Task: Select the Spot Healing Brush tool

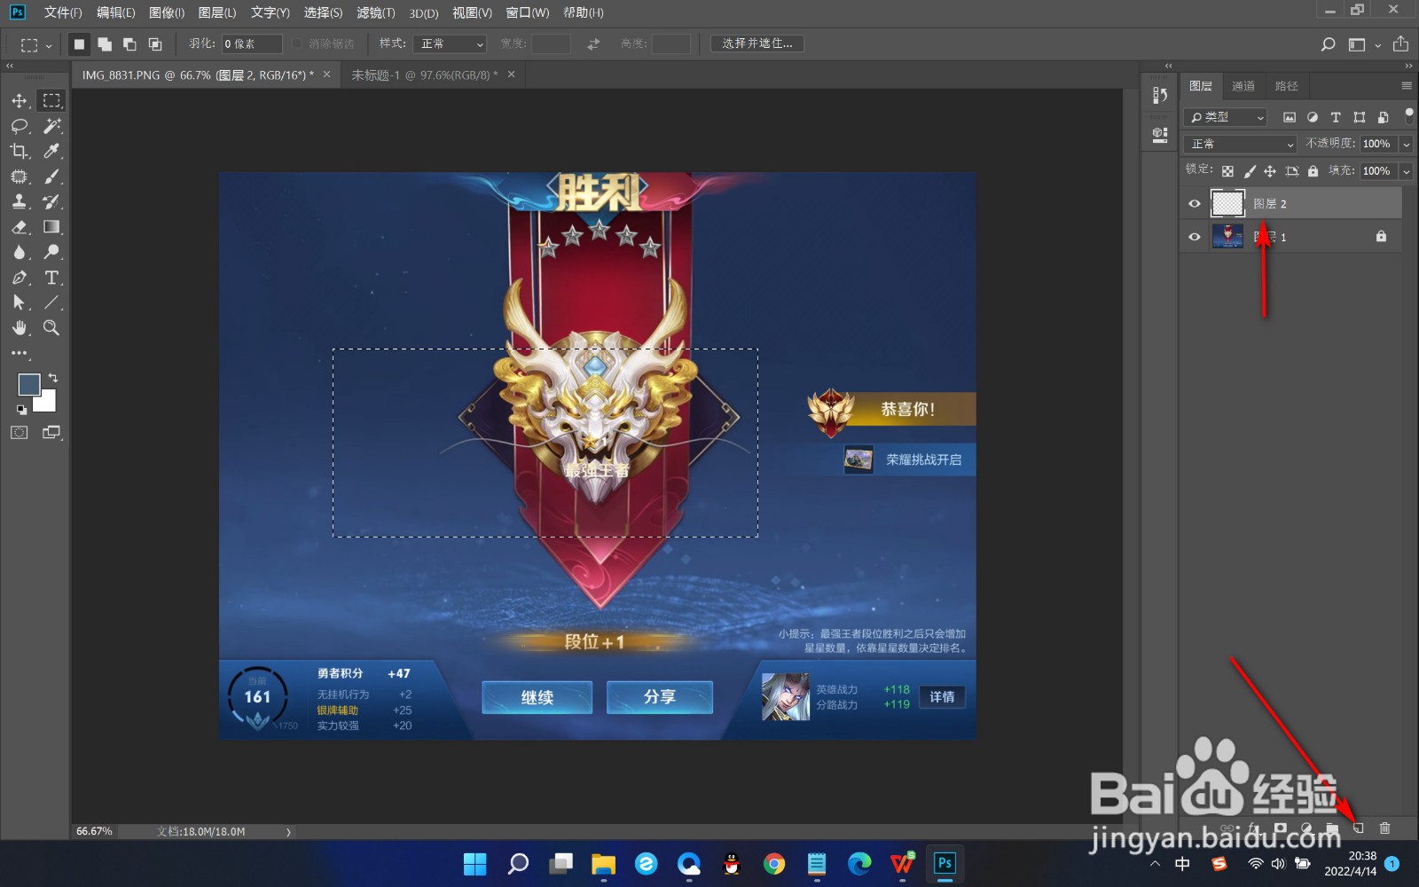Action: 19,177
